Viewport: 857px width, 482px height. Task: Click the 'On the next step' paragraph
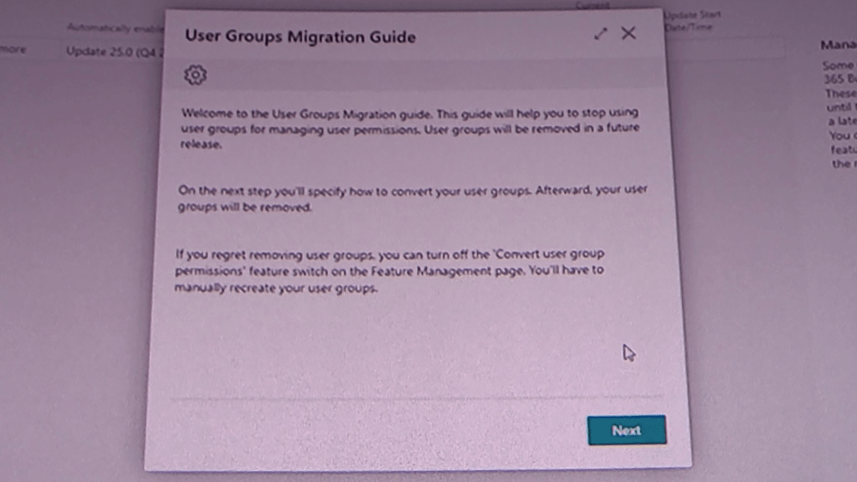click(x=412, y=198)
